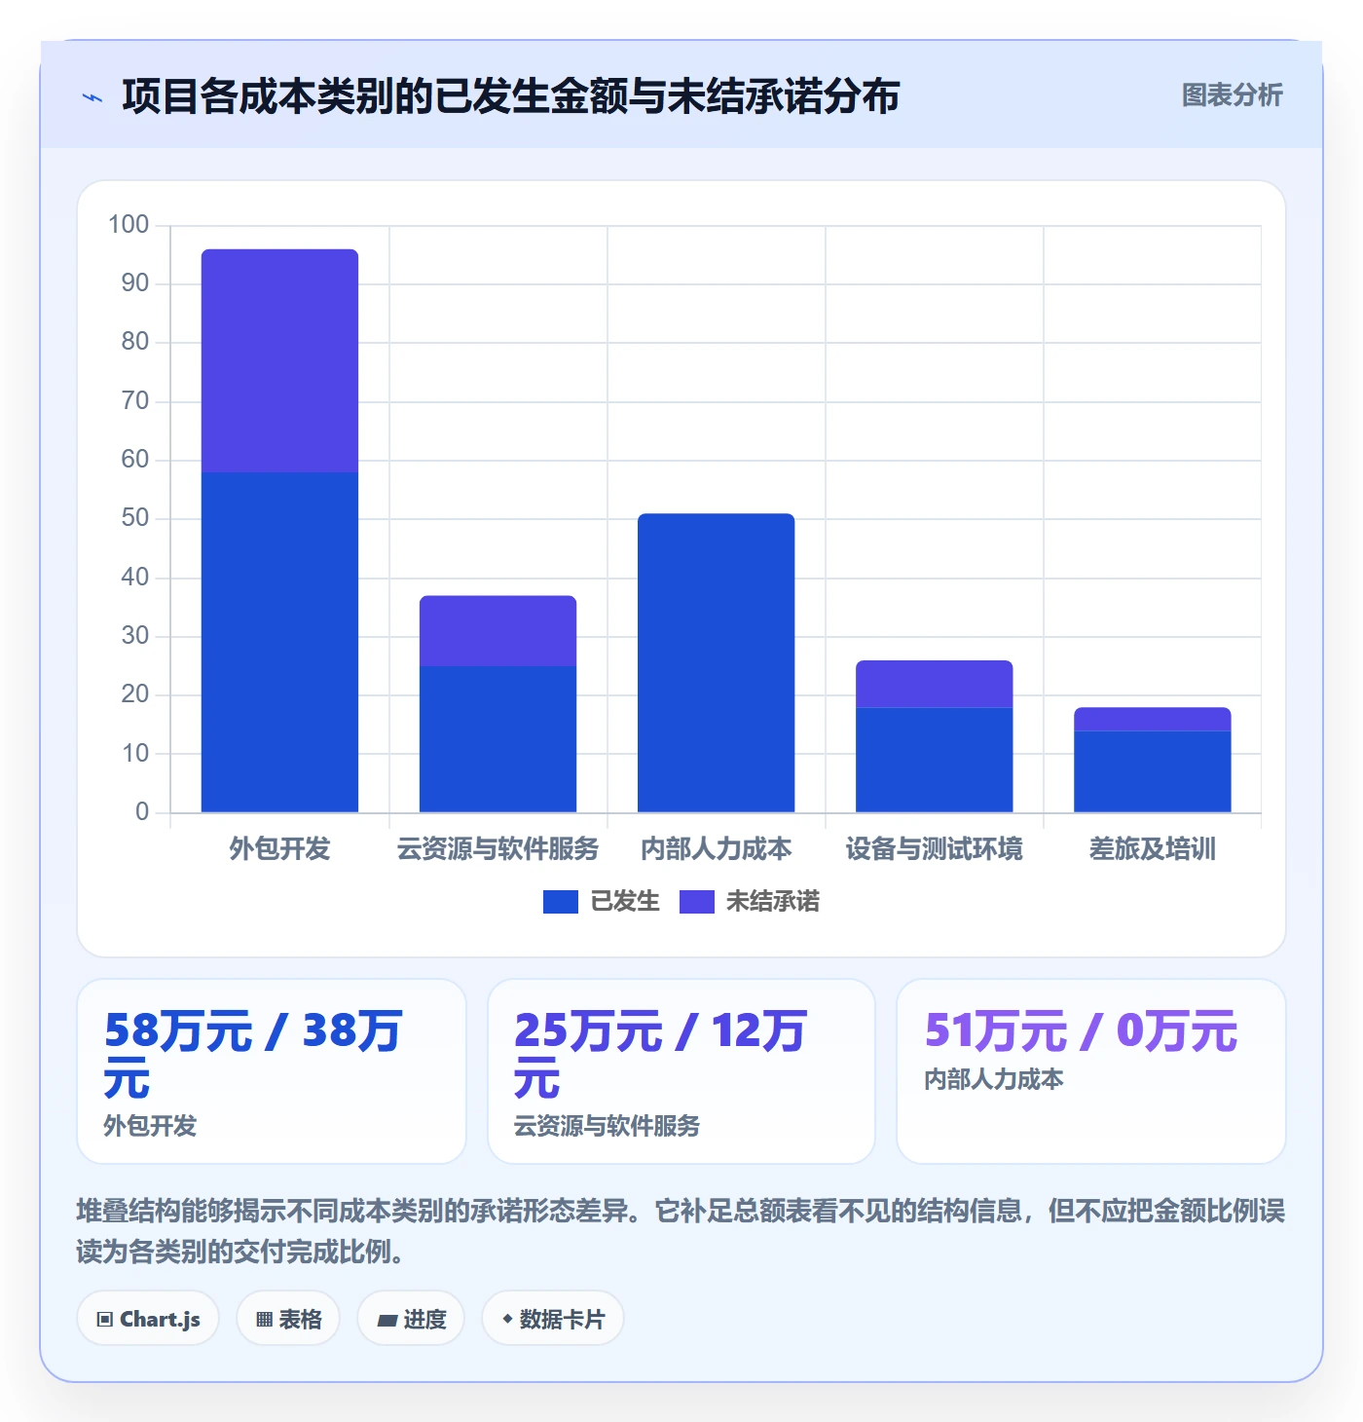Viewport: 1363px width, 1422px height.
Task: Click the blue 已发生 segment of 设备与测试环境 bar
Action: (934, 760)
